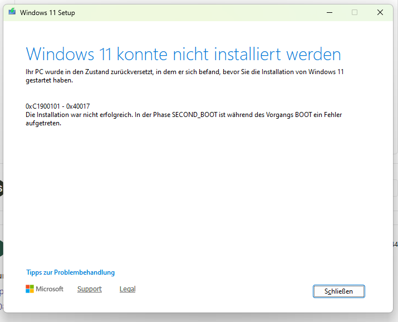Open the Legal link
The width and height of the screenshot is (398, 322).
(127, 289)
